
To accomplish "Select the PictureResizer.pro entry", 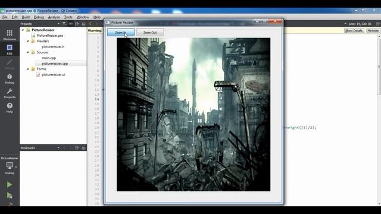I will coord(50,36).
